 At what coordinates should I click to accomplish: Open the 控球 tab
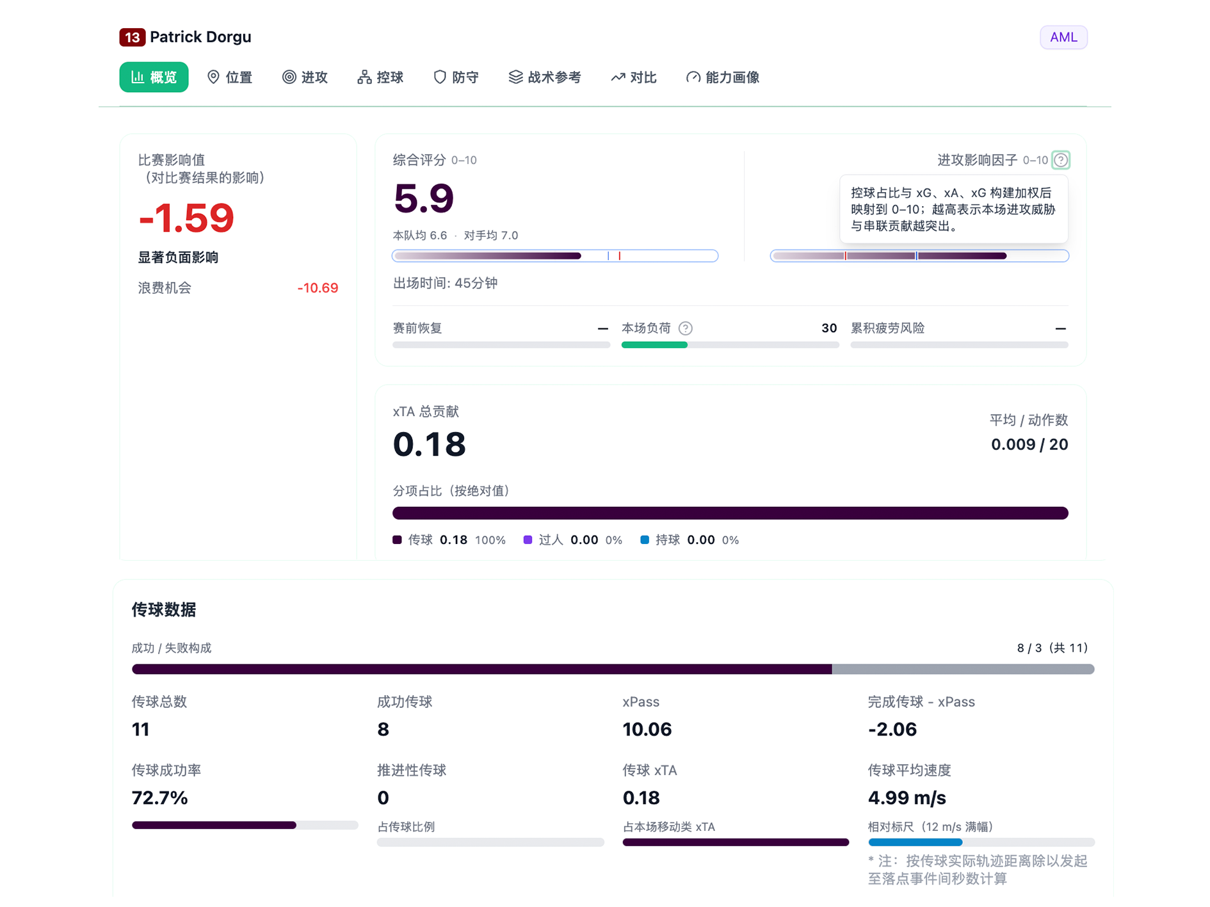tap(380, 77)
